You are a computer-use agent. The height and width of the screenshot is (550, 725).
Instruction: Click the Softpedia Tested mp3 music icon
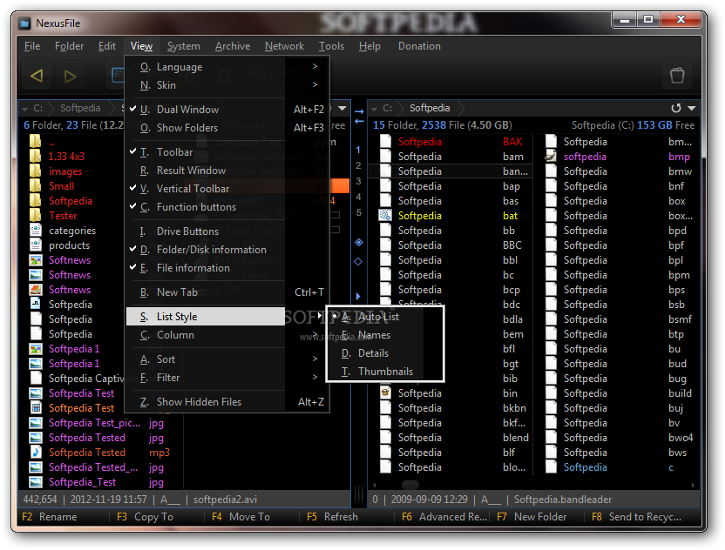36,453
